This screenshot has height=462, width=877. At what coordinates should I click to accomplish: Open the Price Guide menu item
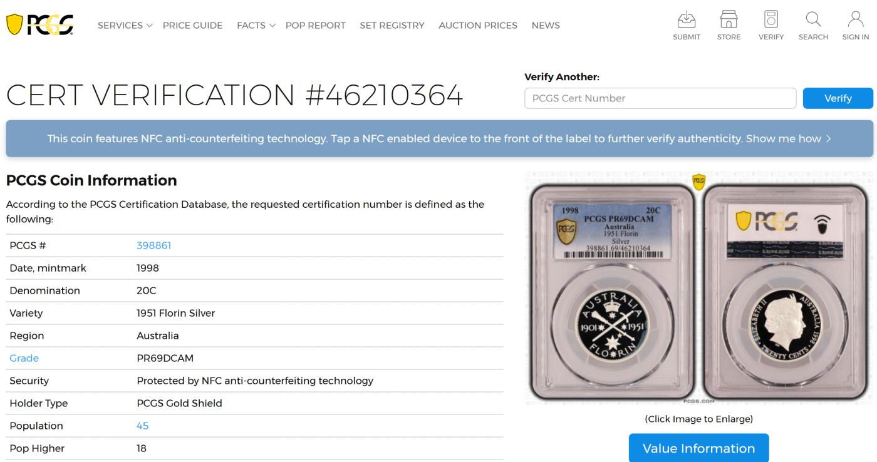[192, 26]
